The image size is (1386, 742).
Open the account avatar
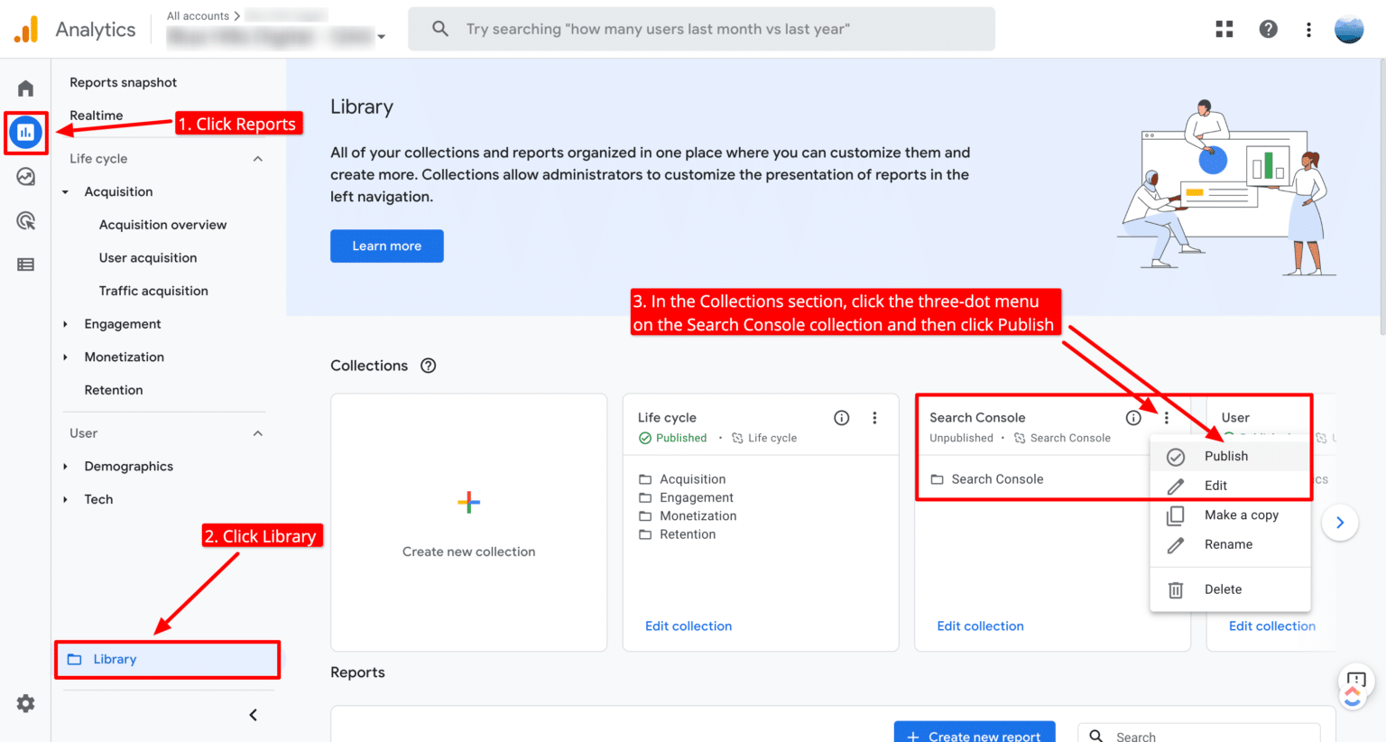tap(1349, 29)
